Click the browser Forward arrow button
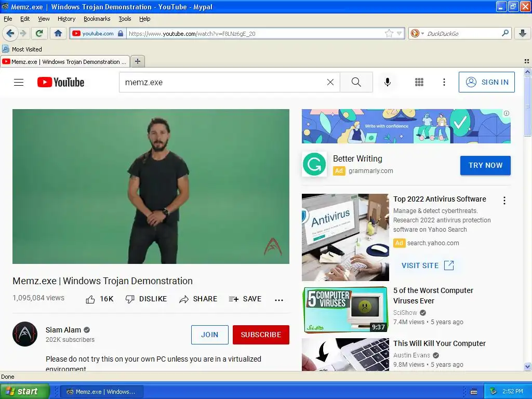The image size is (532, 399). (x=23, y=33)
